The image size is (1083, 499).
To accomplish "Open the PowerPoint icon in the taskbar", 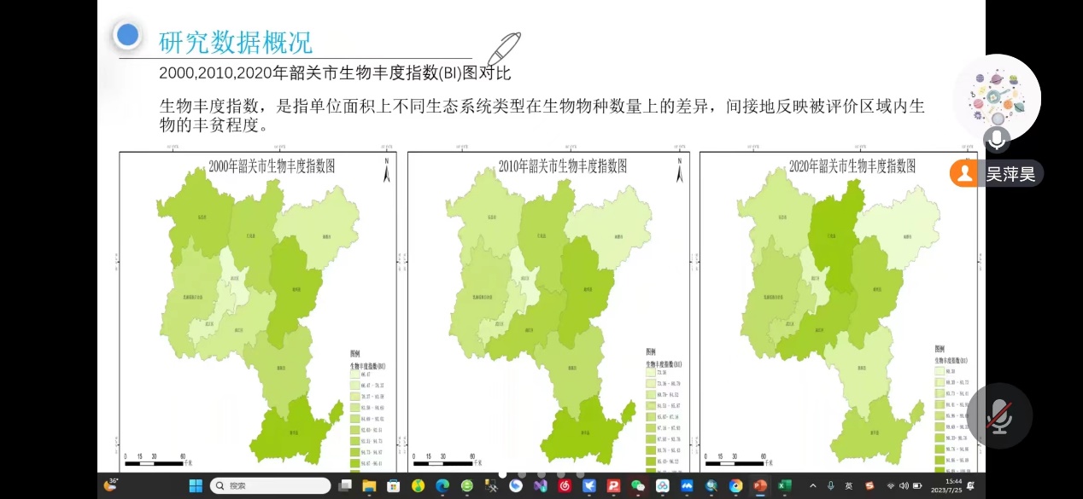I will pyautogui.click(x=759, y=485).
